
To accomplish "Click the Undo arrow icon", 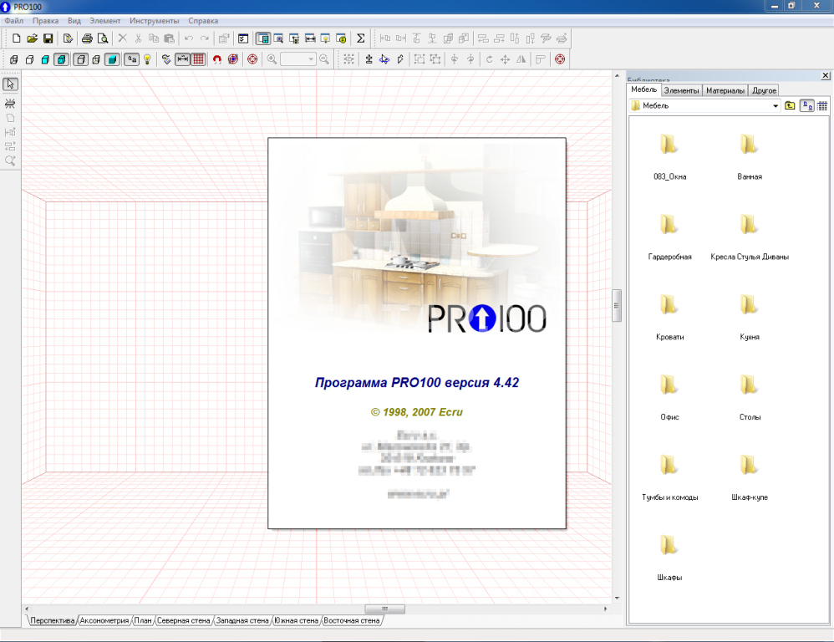I will click(189, 38).
